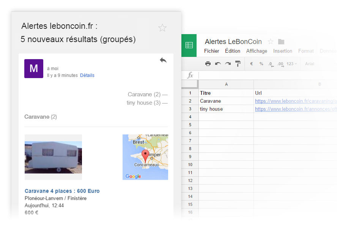Screen dimensions: 337x232
Task: Open the Format menu
Action: tap(306, 51)
